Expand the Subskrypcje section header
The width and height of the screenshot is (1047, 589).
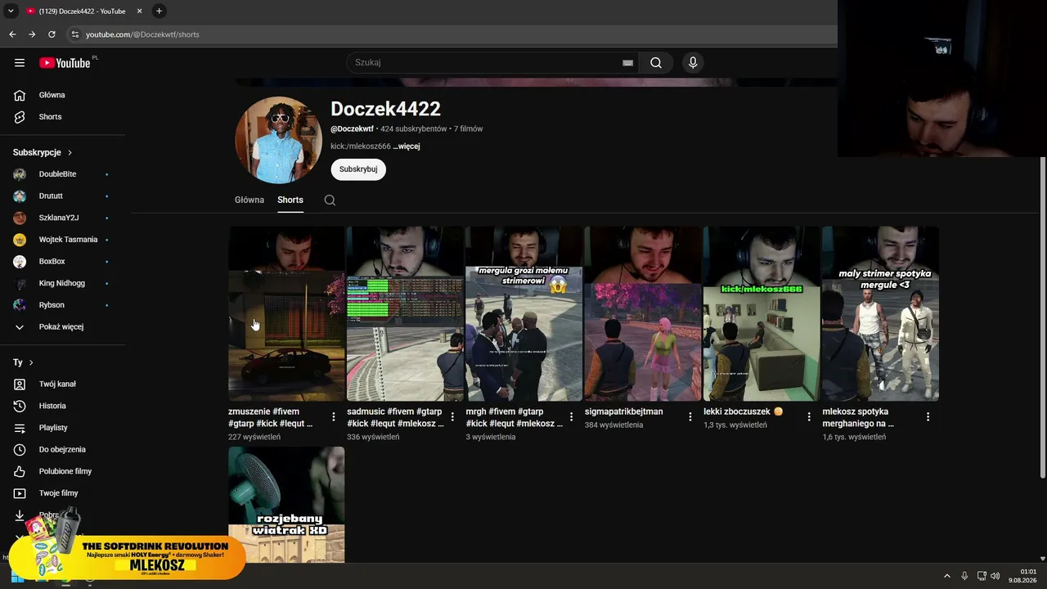tap(43, 153)
